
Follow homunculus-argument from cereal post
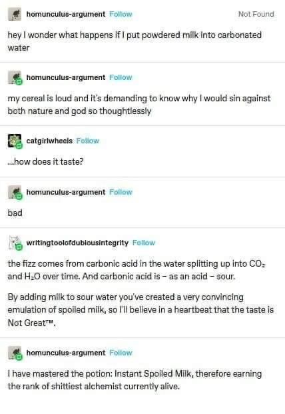(121, 77)
